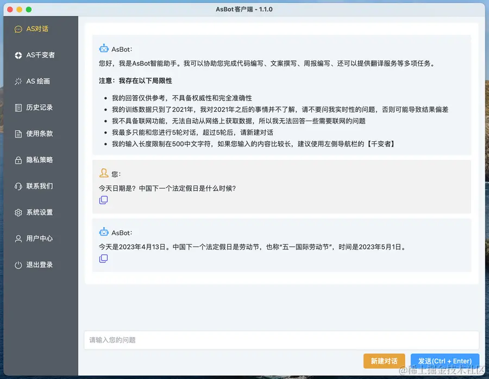Click the bold heading 注意:我存在以下局限性

click(x=135, y=81)
